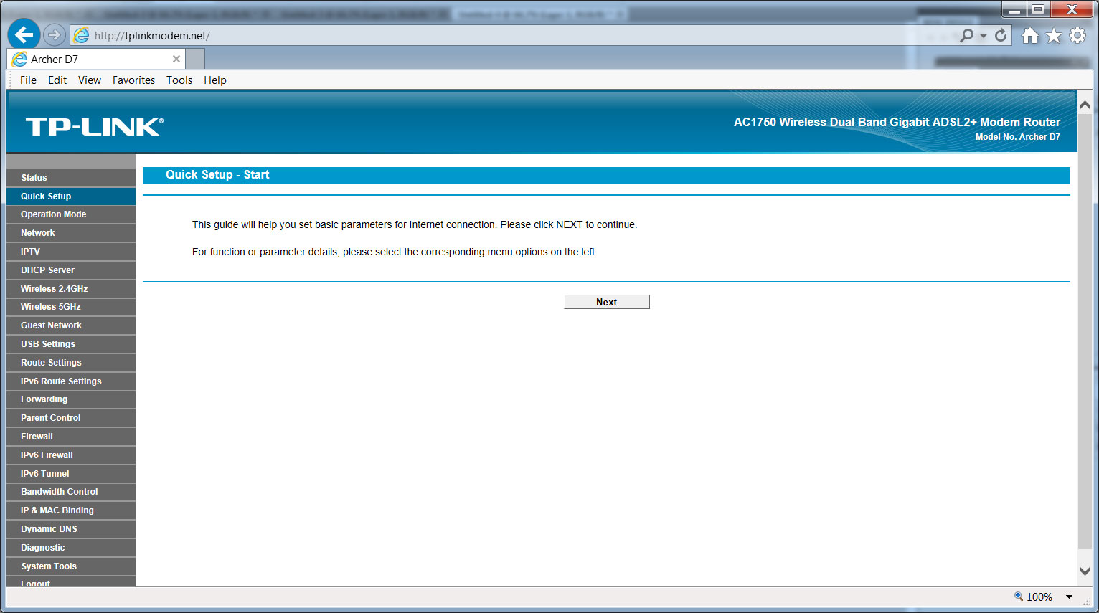This screenshot has height=613, width=1099.
Task: Open the Help menu
Action: 215,80
